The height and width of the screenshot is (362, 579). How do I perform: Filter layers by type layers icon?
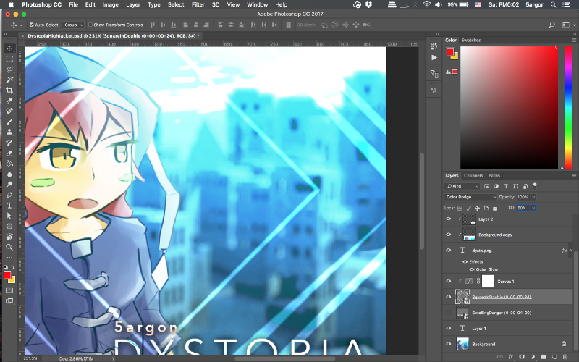pyautogui.click(x=506, y=186)
